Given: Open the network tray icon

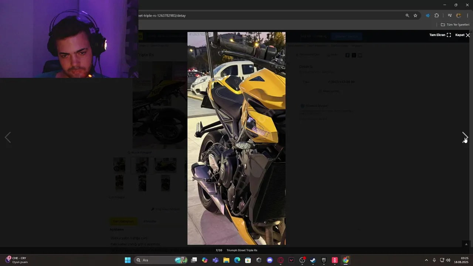Looking at the screenshot, I should 442,260.
